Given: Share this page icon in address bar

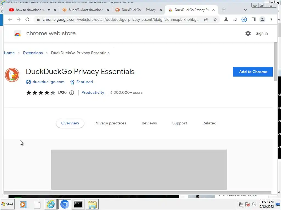Looking at the screenshot, I should [x=206, y=19].
